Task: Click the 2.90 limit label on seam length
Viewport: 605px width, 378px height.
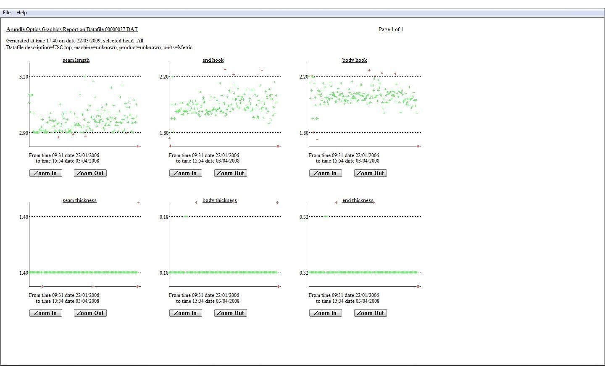Action: click(x=24, y=133)
